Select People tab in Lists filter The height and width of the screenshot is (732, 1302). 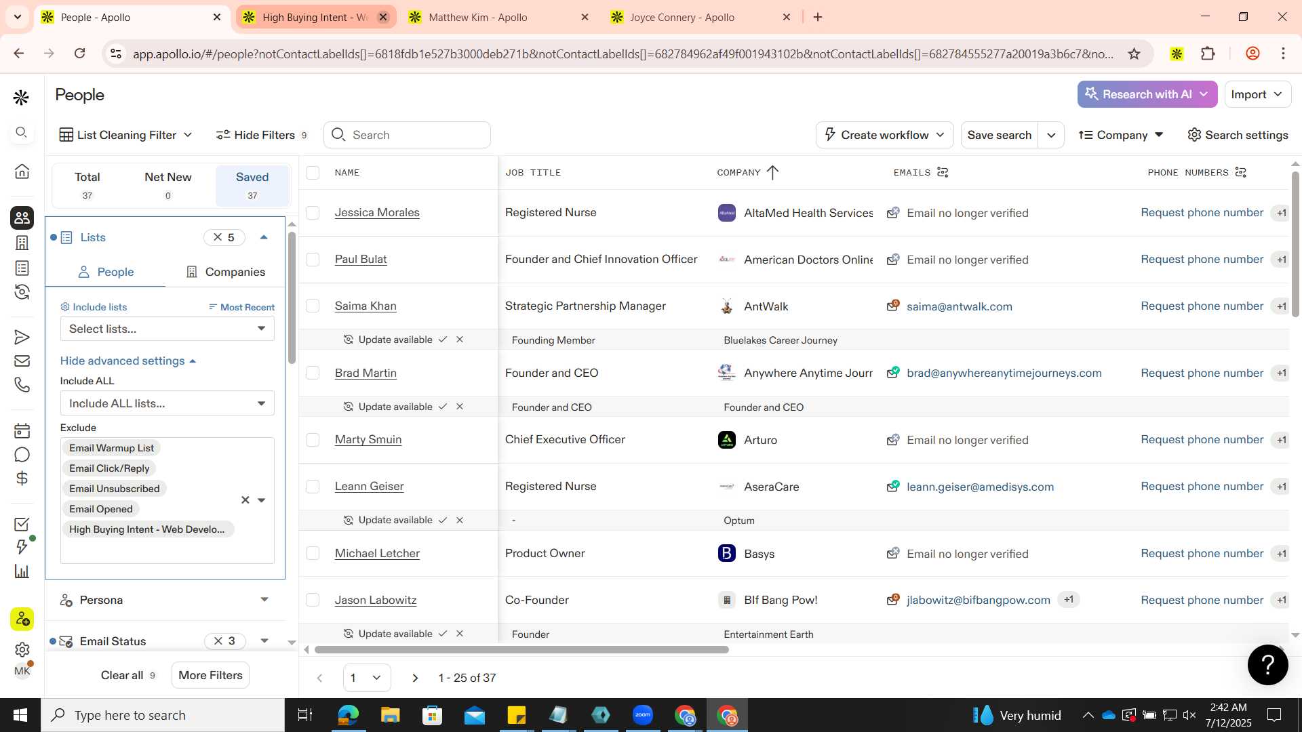pos(106,272)
